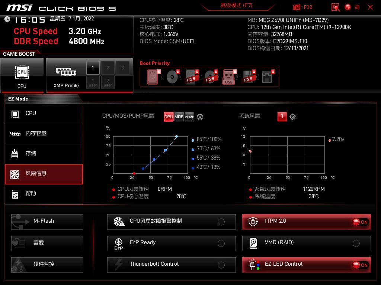Select the optical drive boot device icon
This screenshot has width=381, height=285.
(173, 77)
